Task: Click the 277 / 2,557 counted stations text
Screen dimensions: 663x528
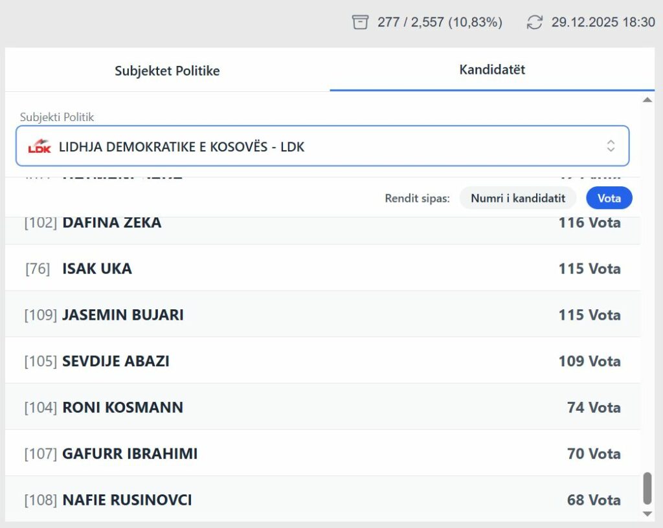Action: [440, 22]
